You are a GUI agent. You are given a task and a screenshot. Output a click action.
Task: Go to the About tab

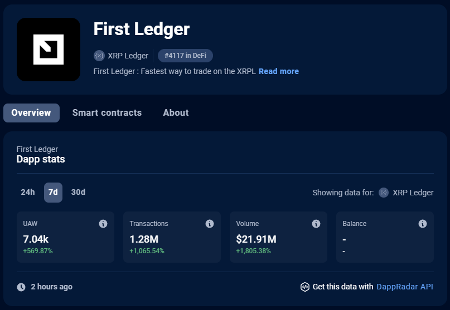[x=176, y=113]
